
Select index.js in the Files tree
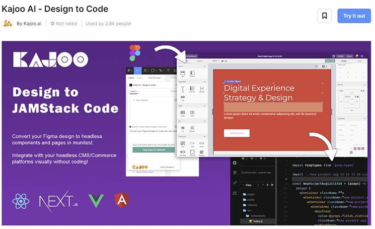[x=256, y=221]
